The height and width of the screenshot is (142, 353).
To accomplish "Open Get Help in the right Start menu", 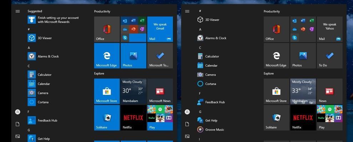I will 207,120.
